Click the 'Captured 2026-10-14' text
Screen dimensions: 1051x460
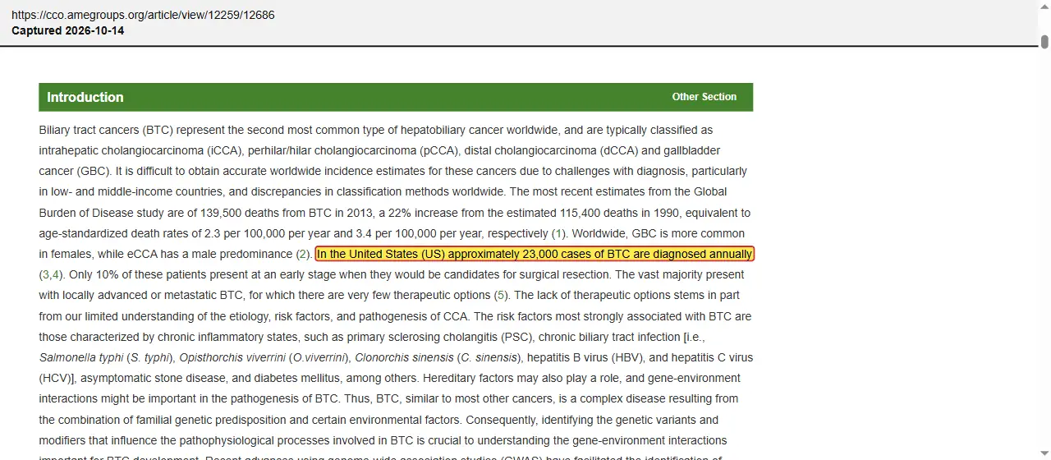click(68, 30)
